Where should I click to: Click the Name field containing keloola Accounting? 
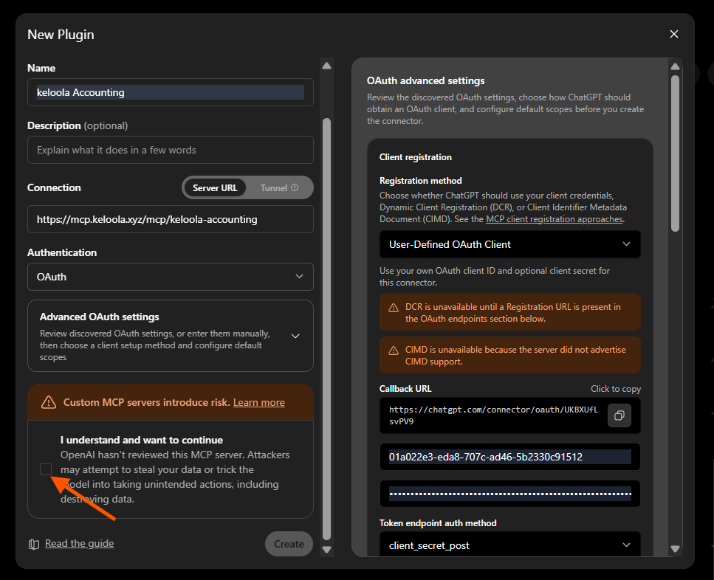click(x=171, y=92)
